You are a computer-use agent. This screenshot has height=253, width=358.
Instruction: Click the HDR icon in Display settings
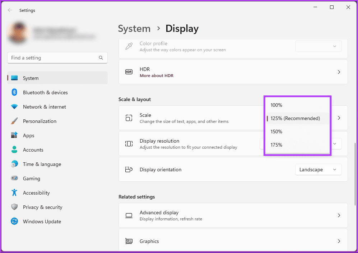pos(129,72)
